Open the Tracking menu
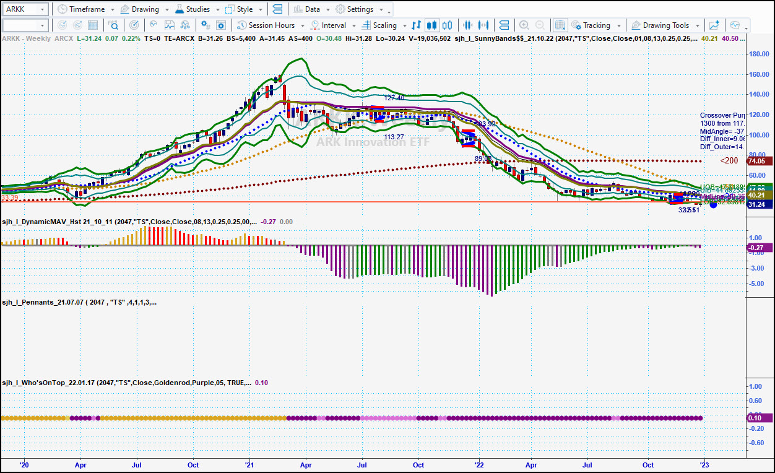This screenshot has width=775, height=473. pos(590,25)
